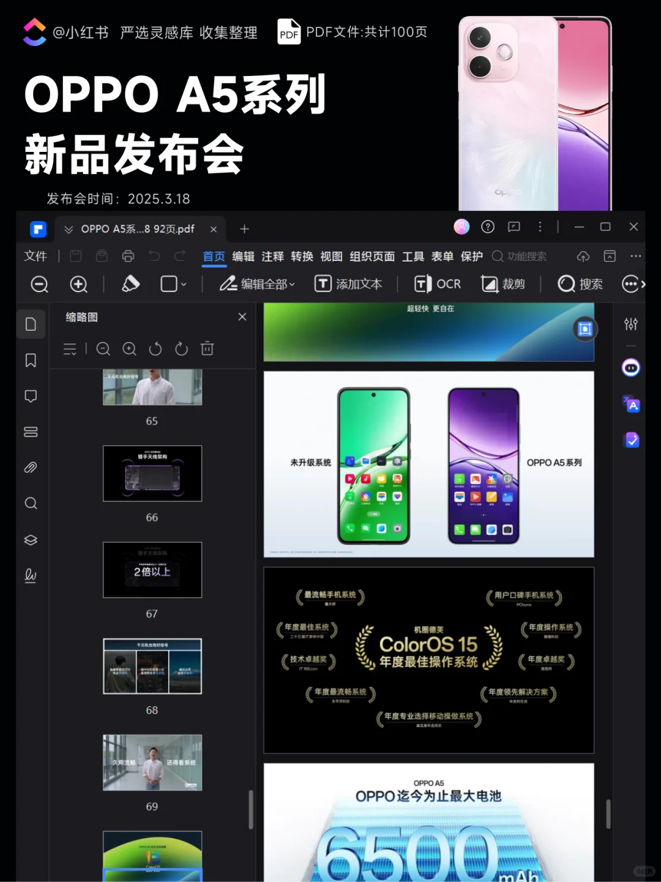Viewport: 661px width, 882px height.
Task: Select page 66 thumbnail
Action: (x=152, y=473)
